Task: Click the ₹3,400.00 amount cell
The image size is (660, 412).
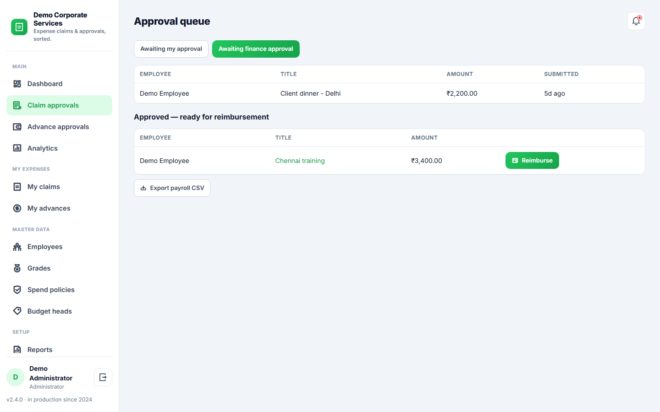Action: pyautogui.click(x=427, y=161)
